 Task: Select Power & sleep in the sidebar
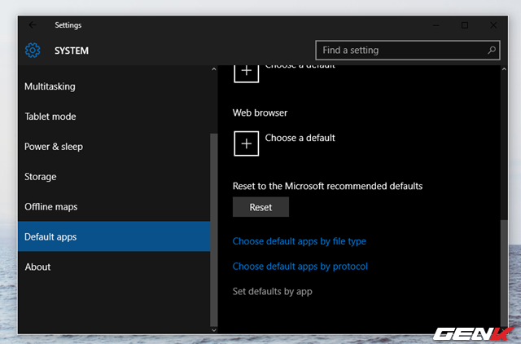[x=114, y=147]
